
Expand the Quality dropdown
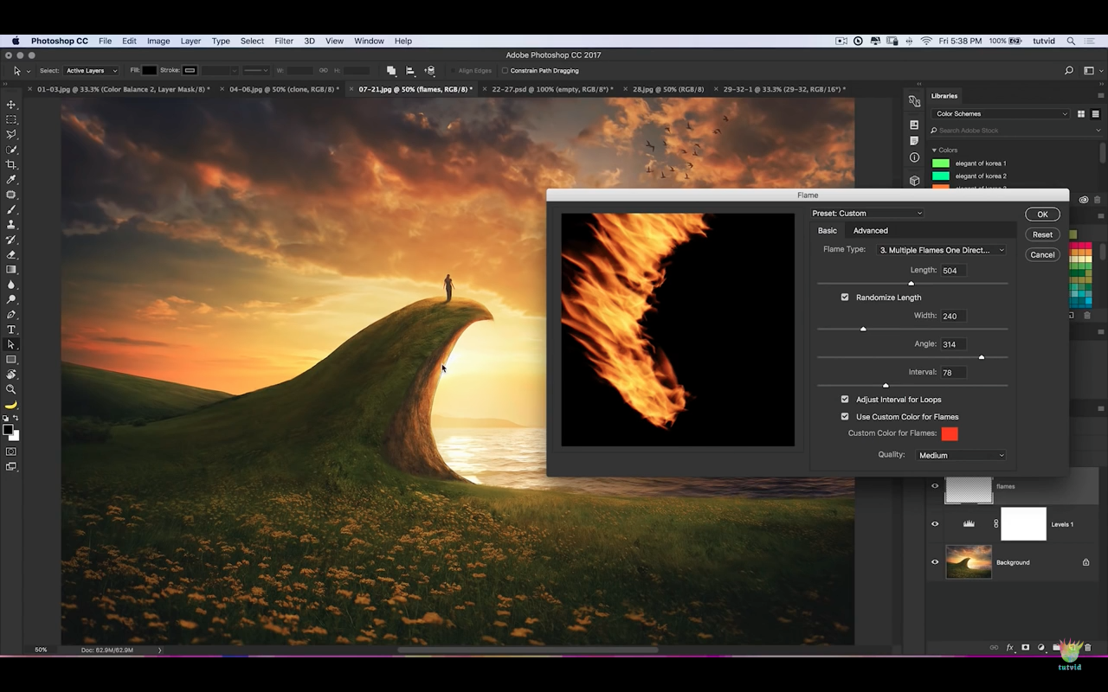961,455
